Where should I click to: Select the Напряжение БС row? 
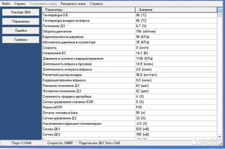pyautogui.click(x=130, y=53)
